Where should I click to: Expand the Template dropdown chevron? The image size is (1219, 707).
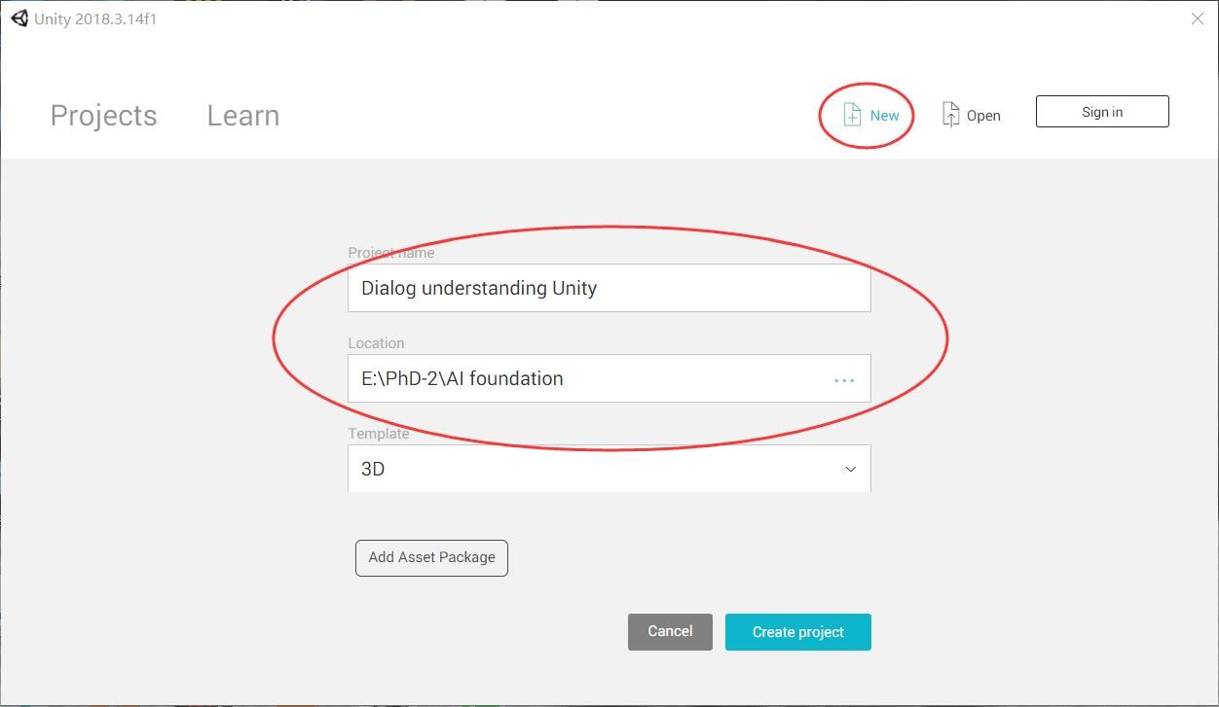point(850,470)
